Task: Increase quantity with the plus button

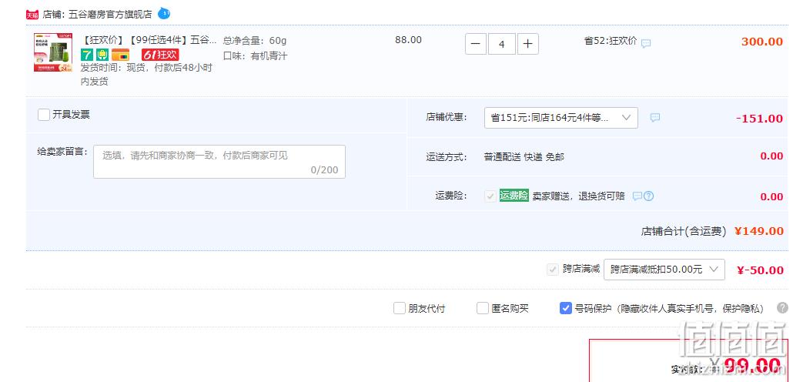Action: pyautogui.click(x=527, y=44)
